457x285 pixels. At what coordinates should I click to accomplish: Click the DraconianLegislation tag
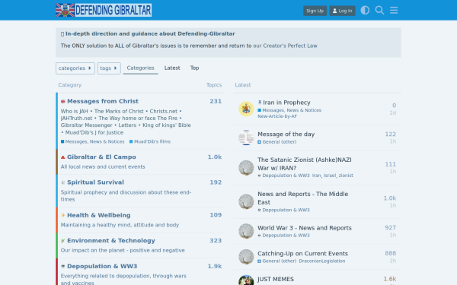coord(322,261)
